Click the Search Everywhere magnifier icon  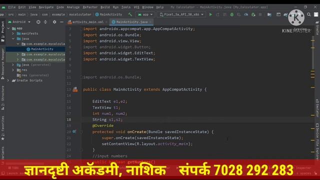click(x=309, y=14)
